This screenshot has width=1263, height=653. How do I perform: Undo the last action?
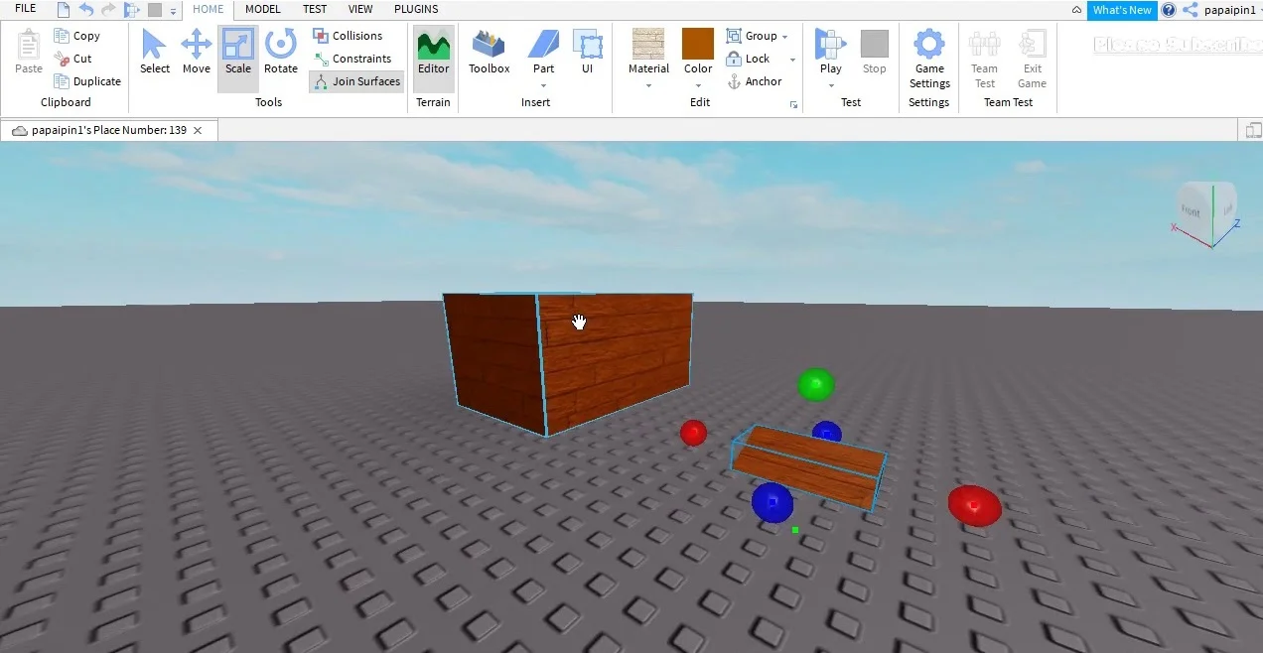86,10
